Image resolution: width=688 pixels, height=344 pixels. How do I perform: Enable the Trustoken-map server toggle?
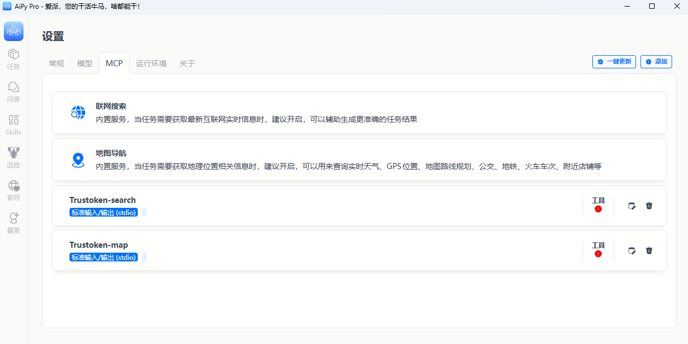click(x=144, y=257)
